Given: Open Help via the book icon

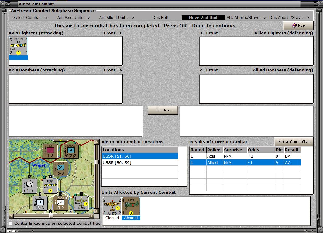Looking at the screenshot, I should tap(294, 26).
